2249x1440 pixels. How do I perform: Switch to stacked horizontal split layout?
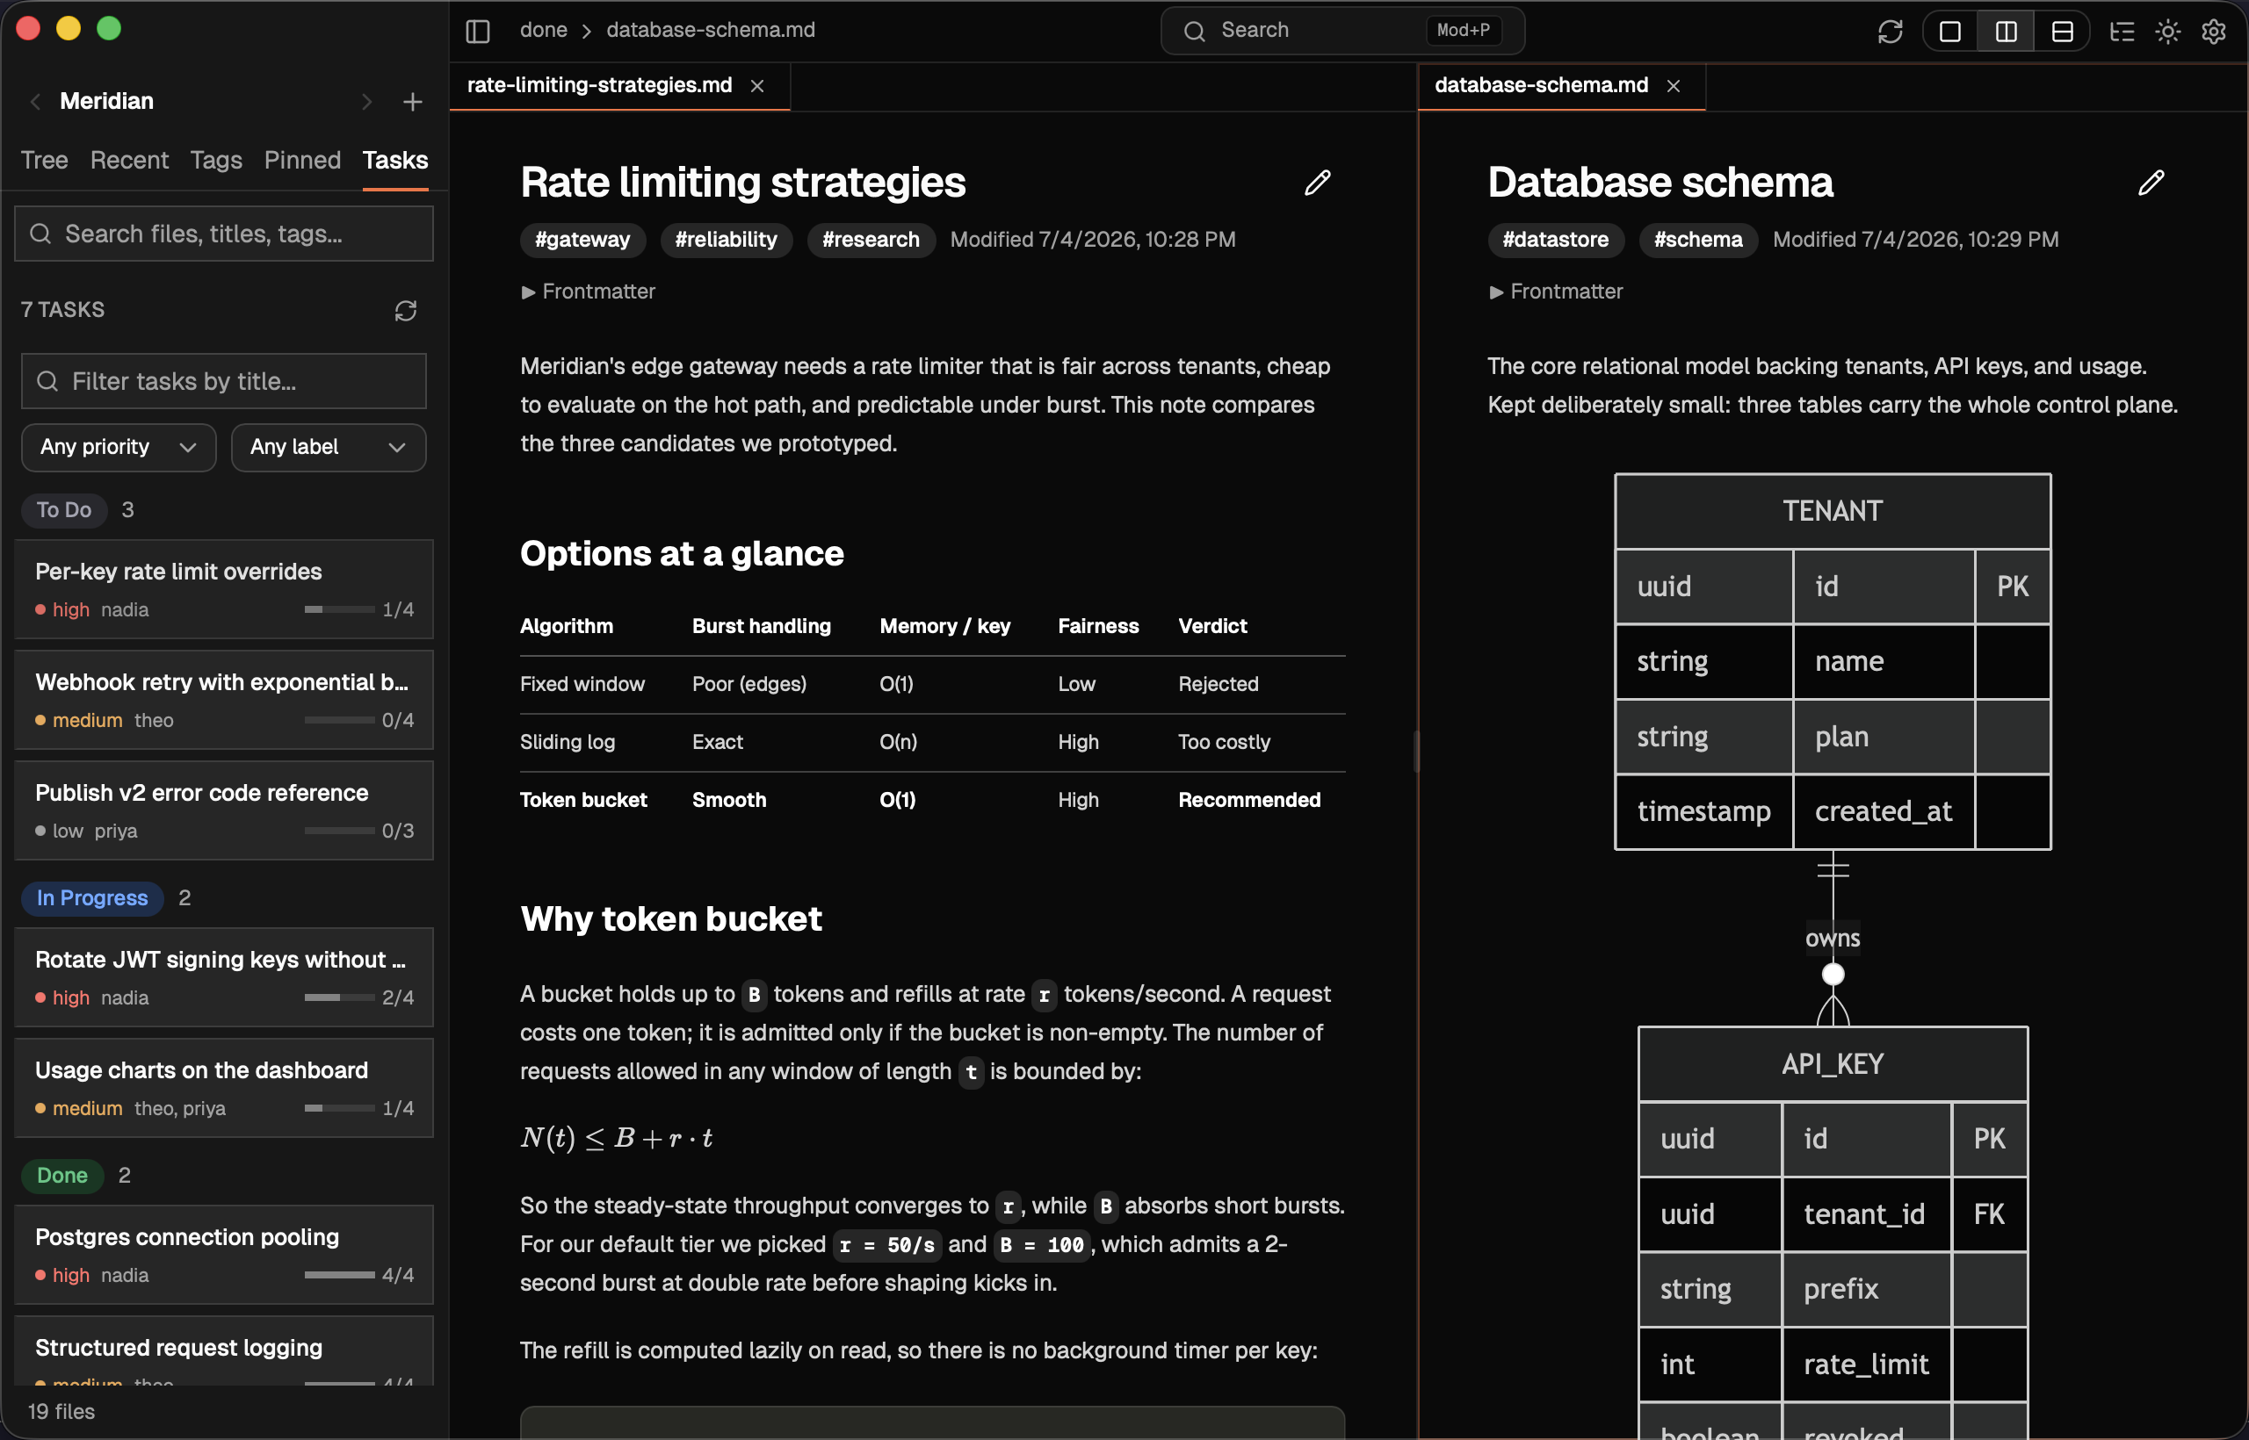click(2062, 31)
